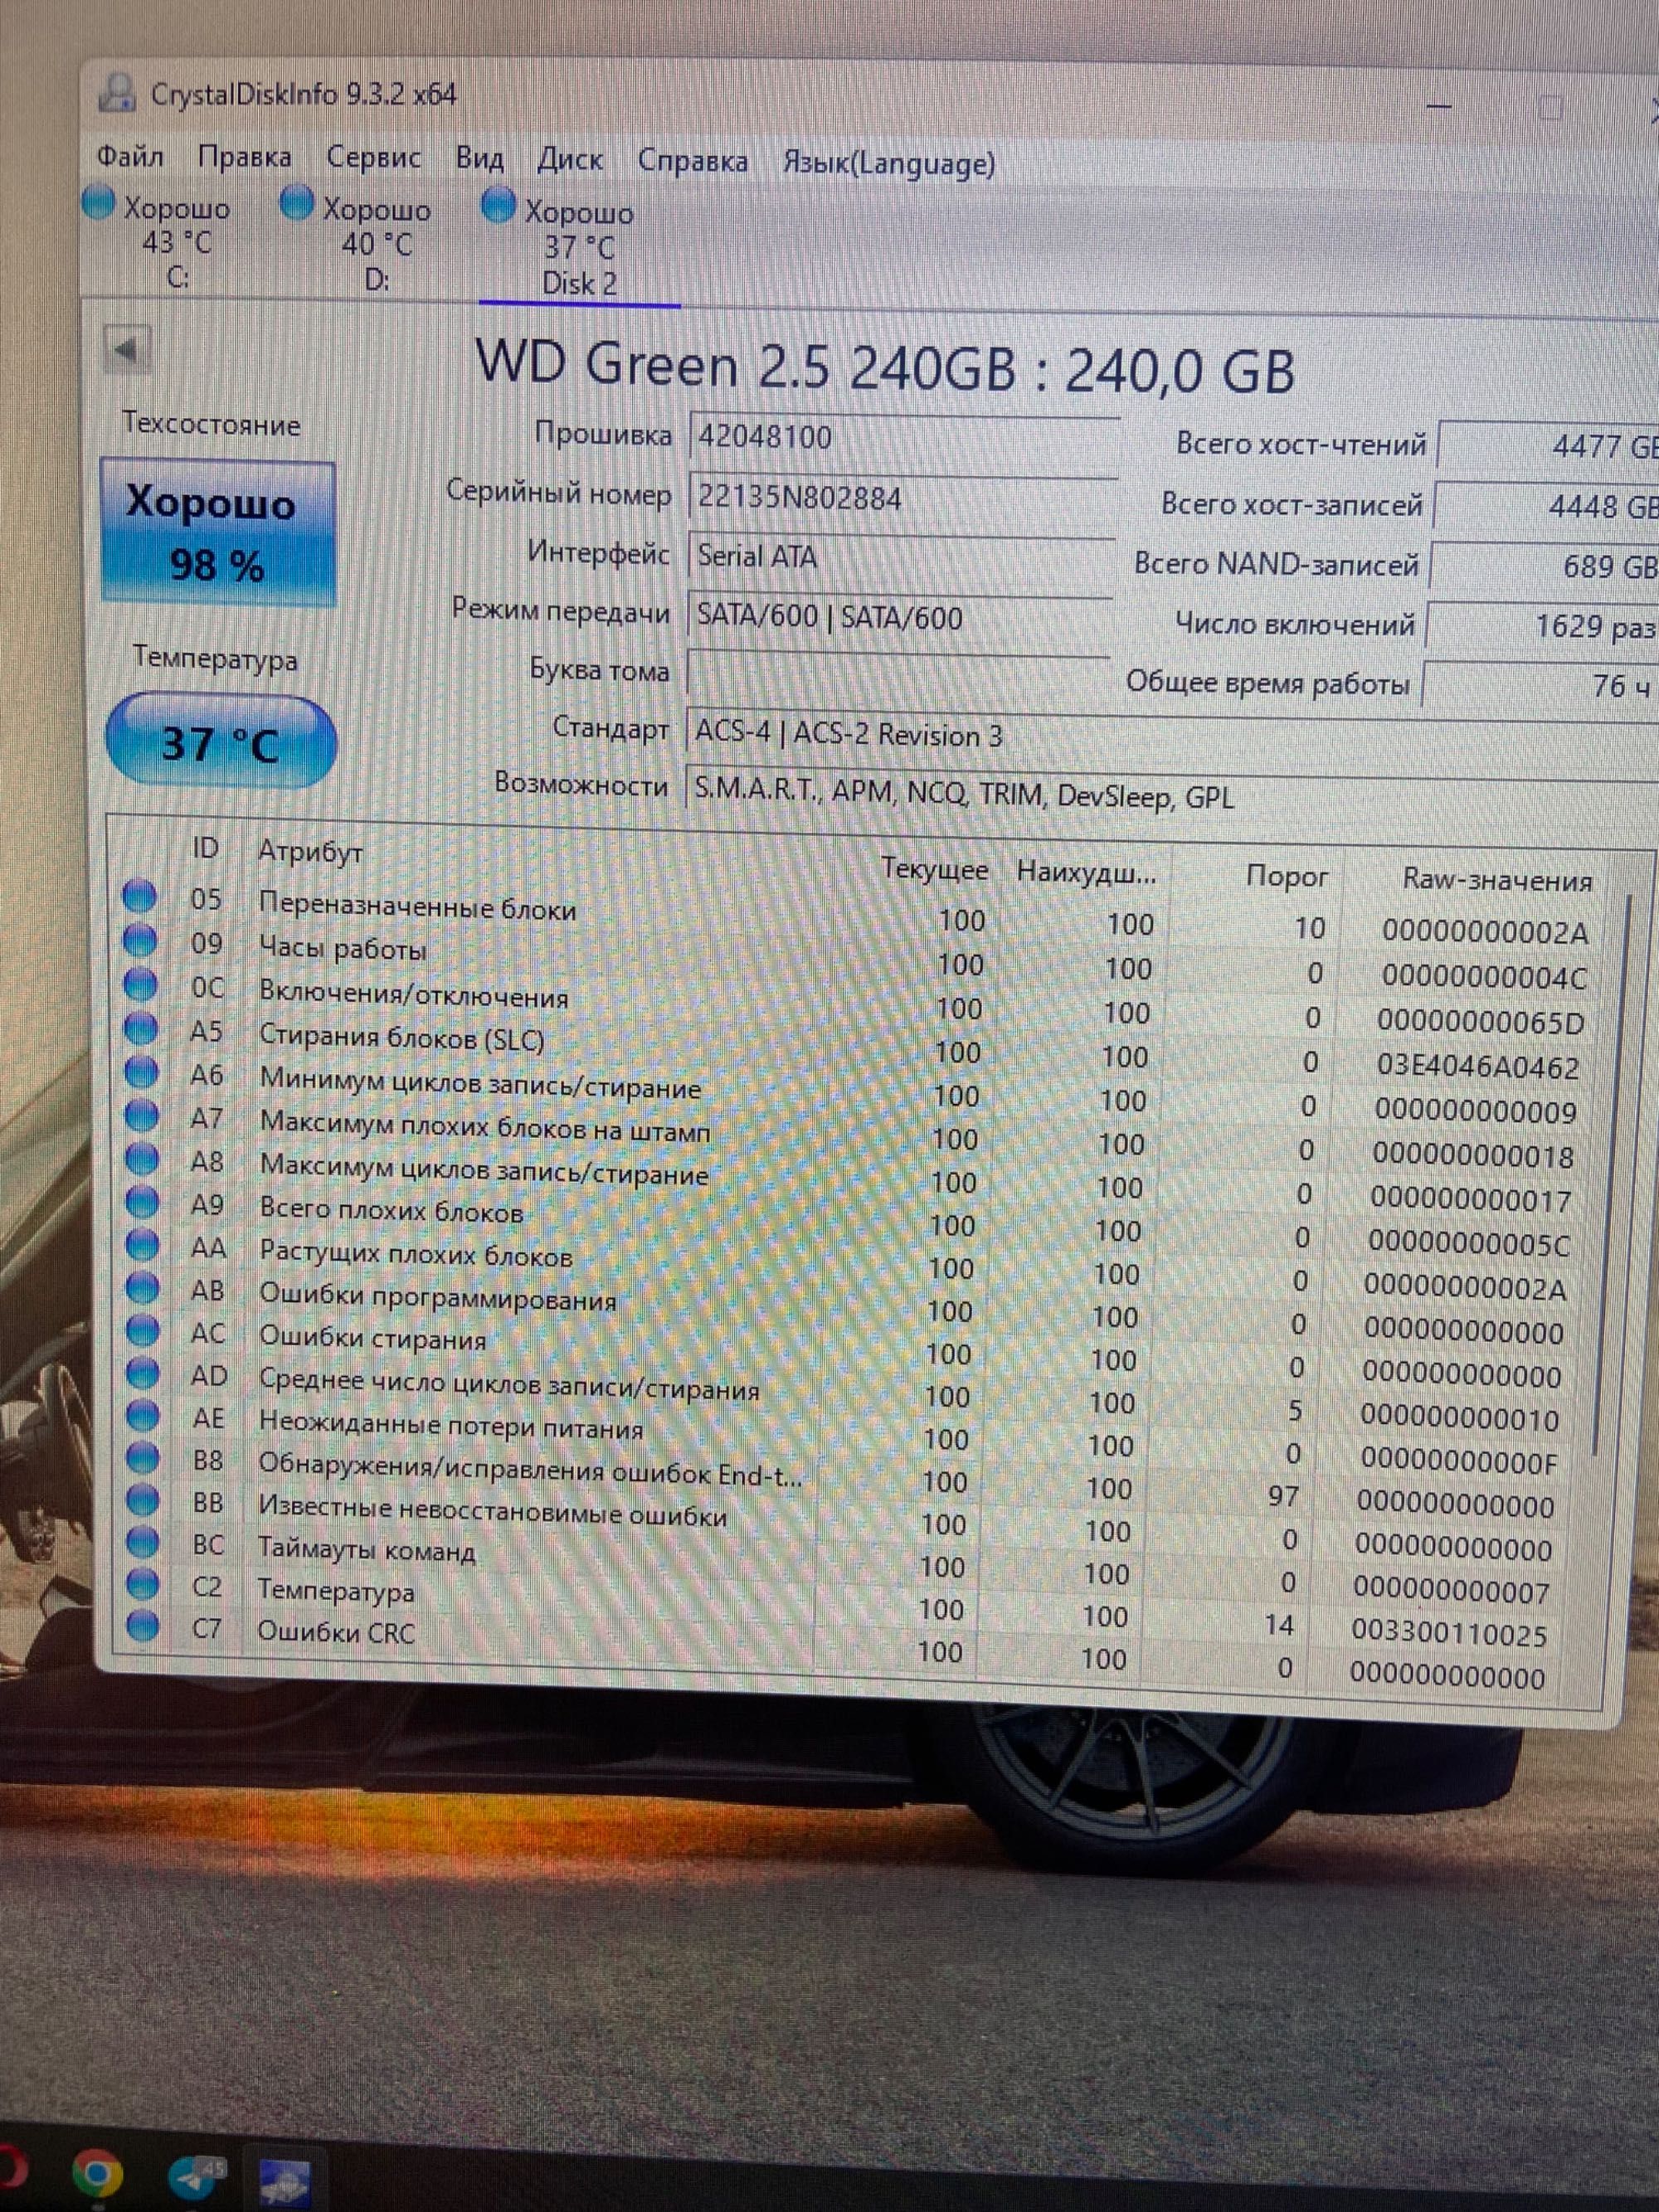Click status circle for attribute 05
This screenshot has width=1659, height=2212.
tap(140, 895)
